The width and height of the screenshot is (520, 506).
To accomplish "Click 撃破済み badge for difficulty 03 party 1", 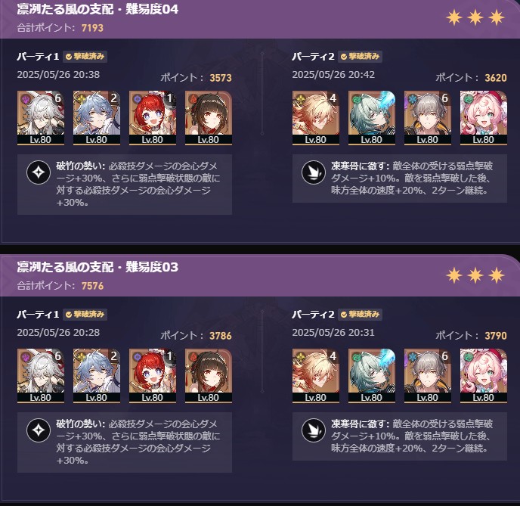I will click(x=85, y=314).
